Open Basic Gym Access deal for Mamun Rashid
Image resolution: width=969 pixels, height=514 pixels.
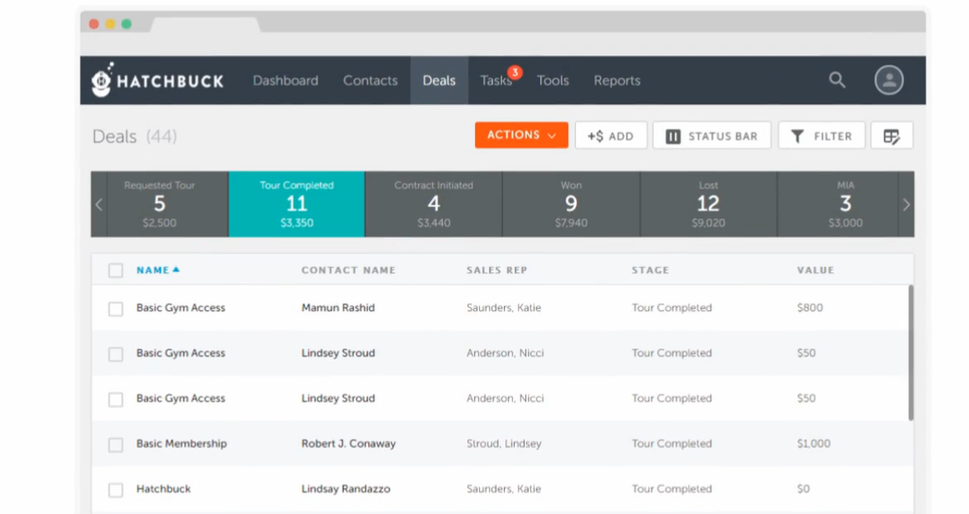coord(181,308)
